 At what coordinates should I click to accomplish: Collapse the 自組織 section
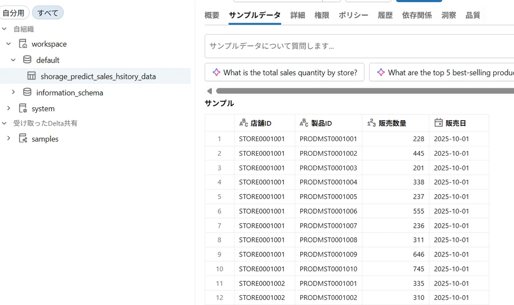click(x=4, y=29)
